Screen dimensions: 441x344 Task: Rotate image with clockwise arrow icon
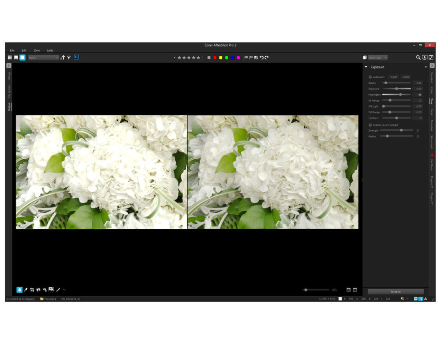point(267,58)
